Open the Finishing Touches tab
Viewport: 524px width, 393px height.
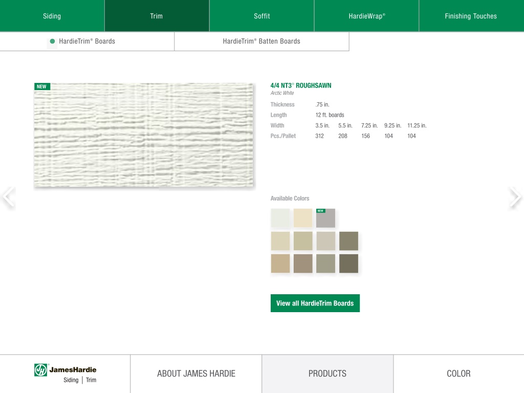pos(471,16)
